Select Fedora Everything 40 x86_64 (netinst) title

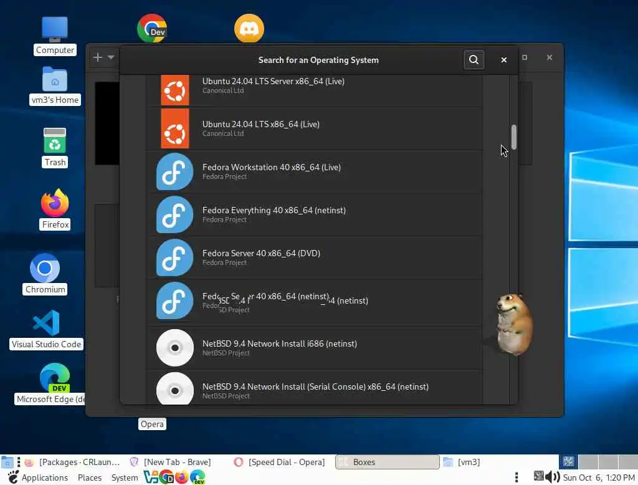click(x=274, y=210)
